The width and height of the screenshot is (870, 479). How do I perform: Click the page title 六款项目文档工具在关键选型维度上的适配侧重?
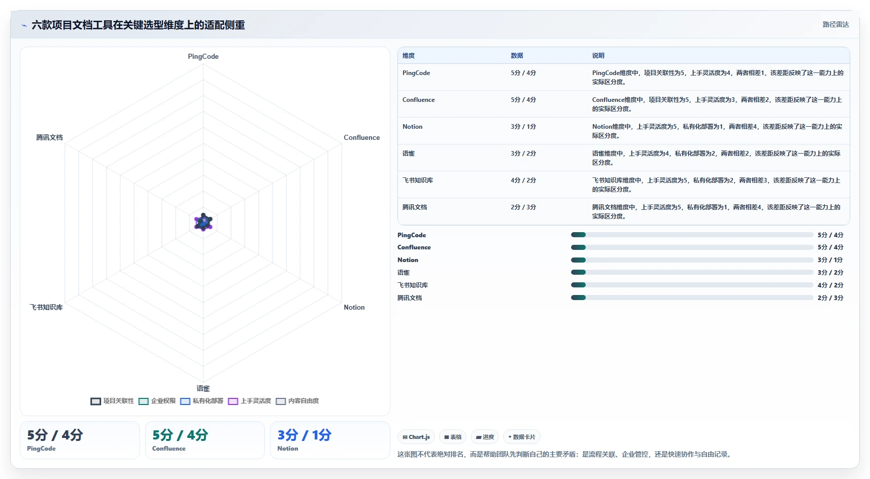(138, 25)
